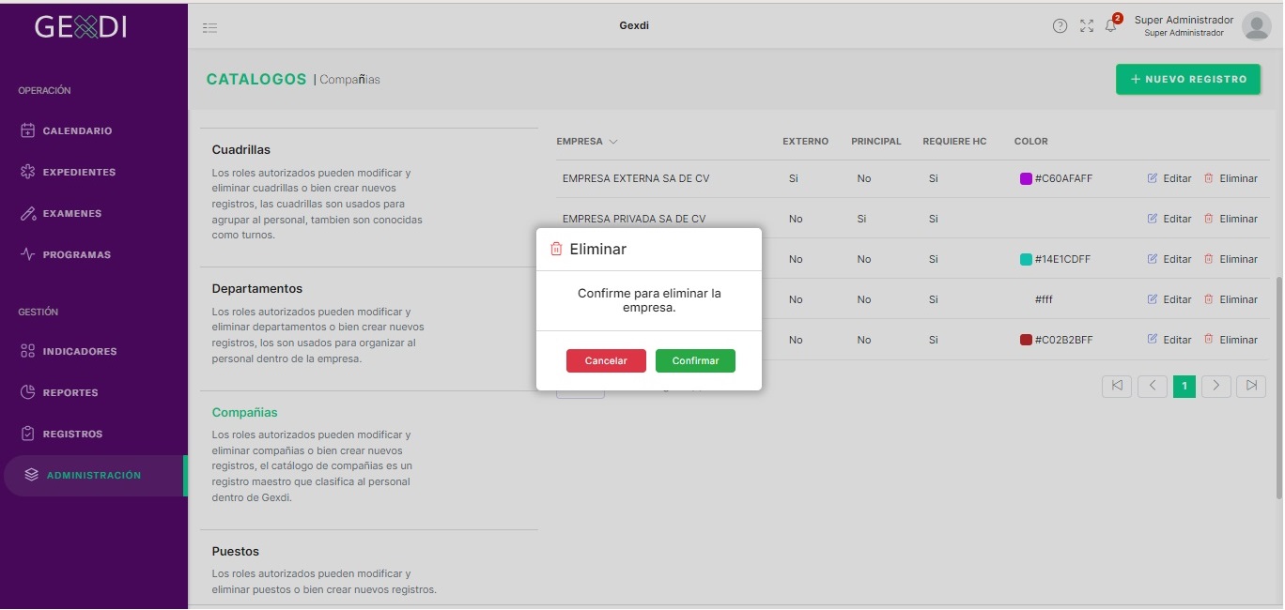
Task: Open Departamentos catalog
Action: [x=257, y=289]
